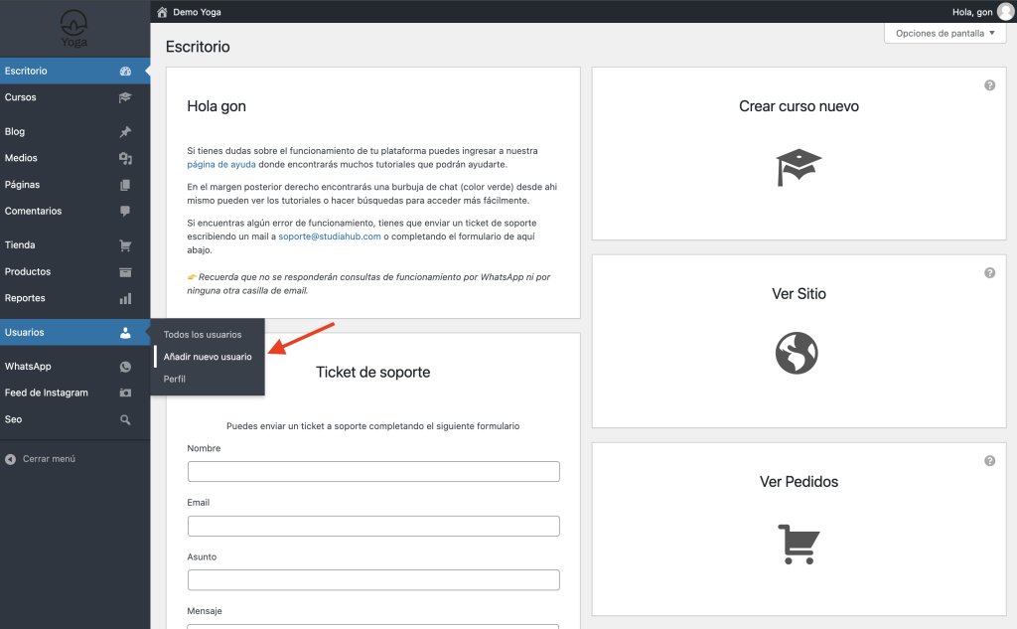Open the Cursos menu in sidebar
1017x629 pixels.
(x=21, y=97)
